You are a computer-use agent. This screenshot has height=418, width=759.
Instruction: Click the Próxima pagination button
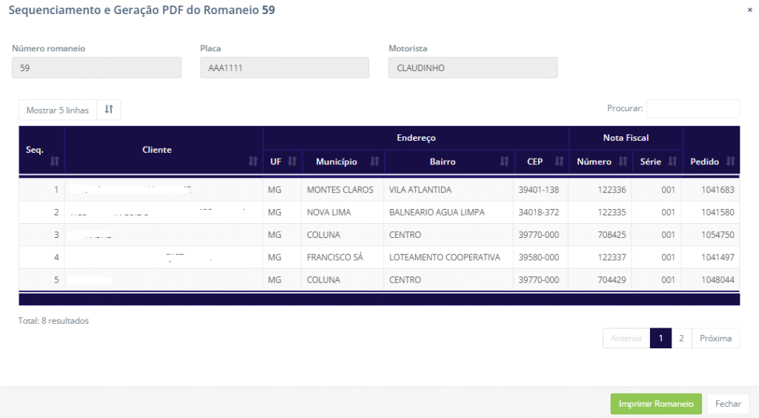715,339
